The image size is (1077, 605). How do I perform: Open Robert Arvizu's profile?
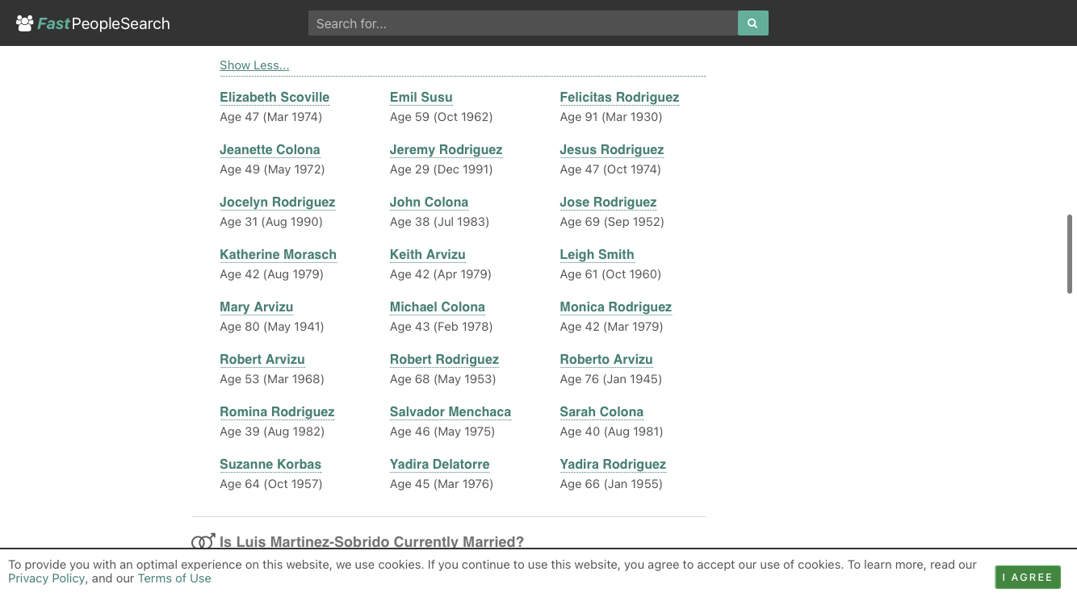(262, 359)
